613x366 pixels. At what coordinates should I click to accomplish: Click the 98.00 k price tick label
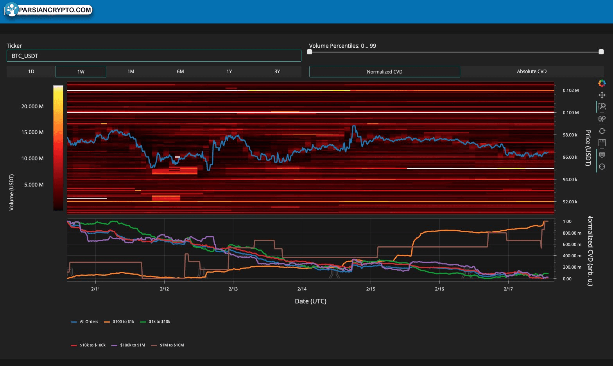(570, 135)
